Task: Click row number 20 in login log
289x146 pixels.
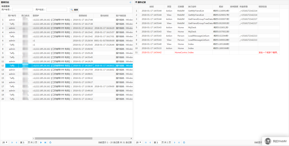Action: (3, 99)
